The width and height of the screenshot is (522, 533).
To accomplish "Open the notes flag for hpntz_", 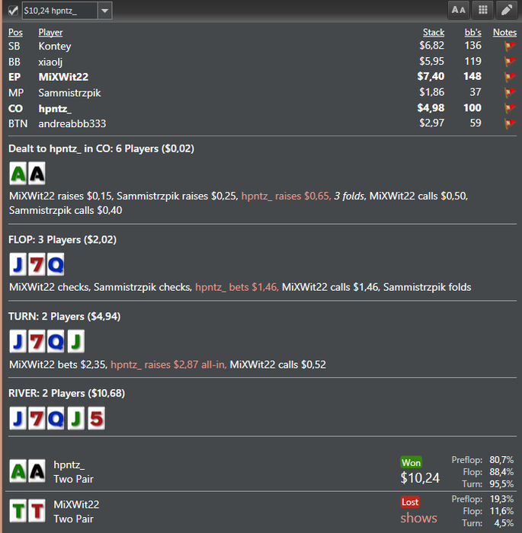I will [x=510, y=108].
